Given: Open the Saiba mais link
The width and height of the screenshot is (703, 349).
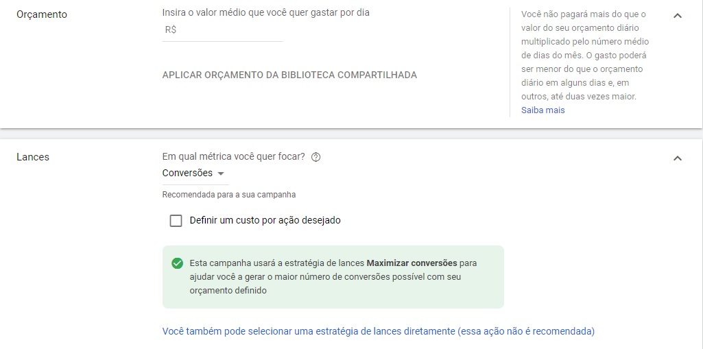Looking at the screenshot, I should tap(543, 110).
